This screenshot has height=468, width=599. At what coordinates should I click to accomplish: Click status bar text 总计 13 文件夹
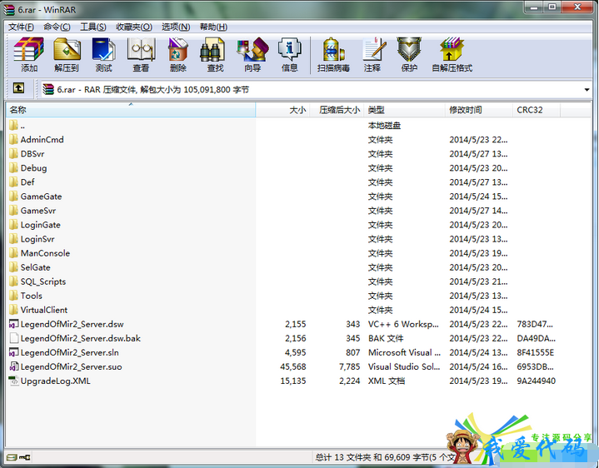pos(343,457)
